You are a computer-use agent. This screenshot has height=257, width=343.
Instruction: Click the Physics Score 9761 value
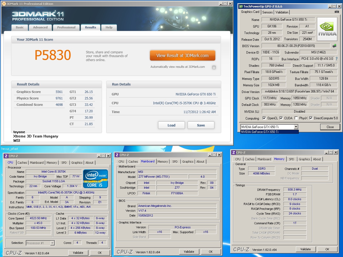(x=59, y=98)
